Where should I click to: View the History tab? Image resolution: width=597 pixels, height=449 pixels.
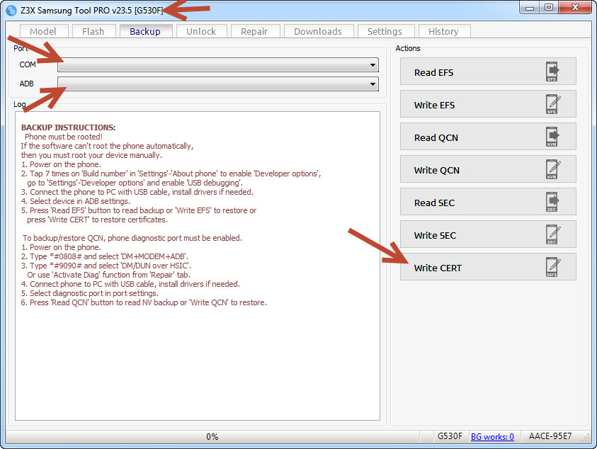[x=443, y=31]
